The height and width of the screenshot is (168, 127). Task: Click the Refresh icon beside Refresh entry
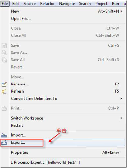4,91
